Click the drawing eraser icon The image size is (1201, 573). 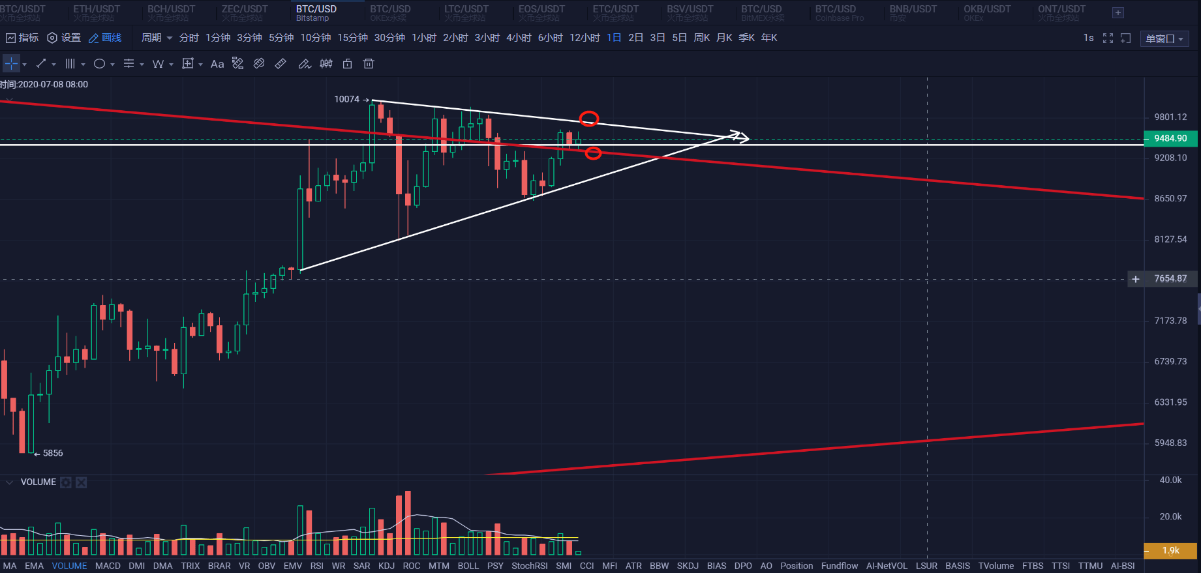[x=259, y=64]
